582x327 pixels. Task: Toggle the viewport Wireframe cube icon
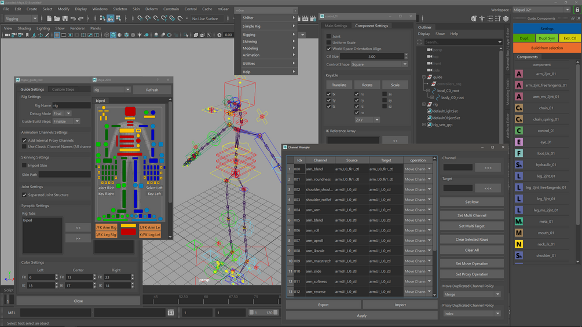click(x=107, y=35)
